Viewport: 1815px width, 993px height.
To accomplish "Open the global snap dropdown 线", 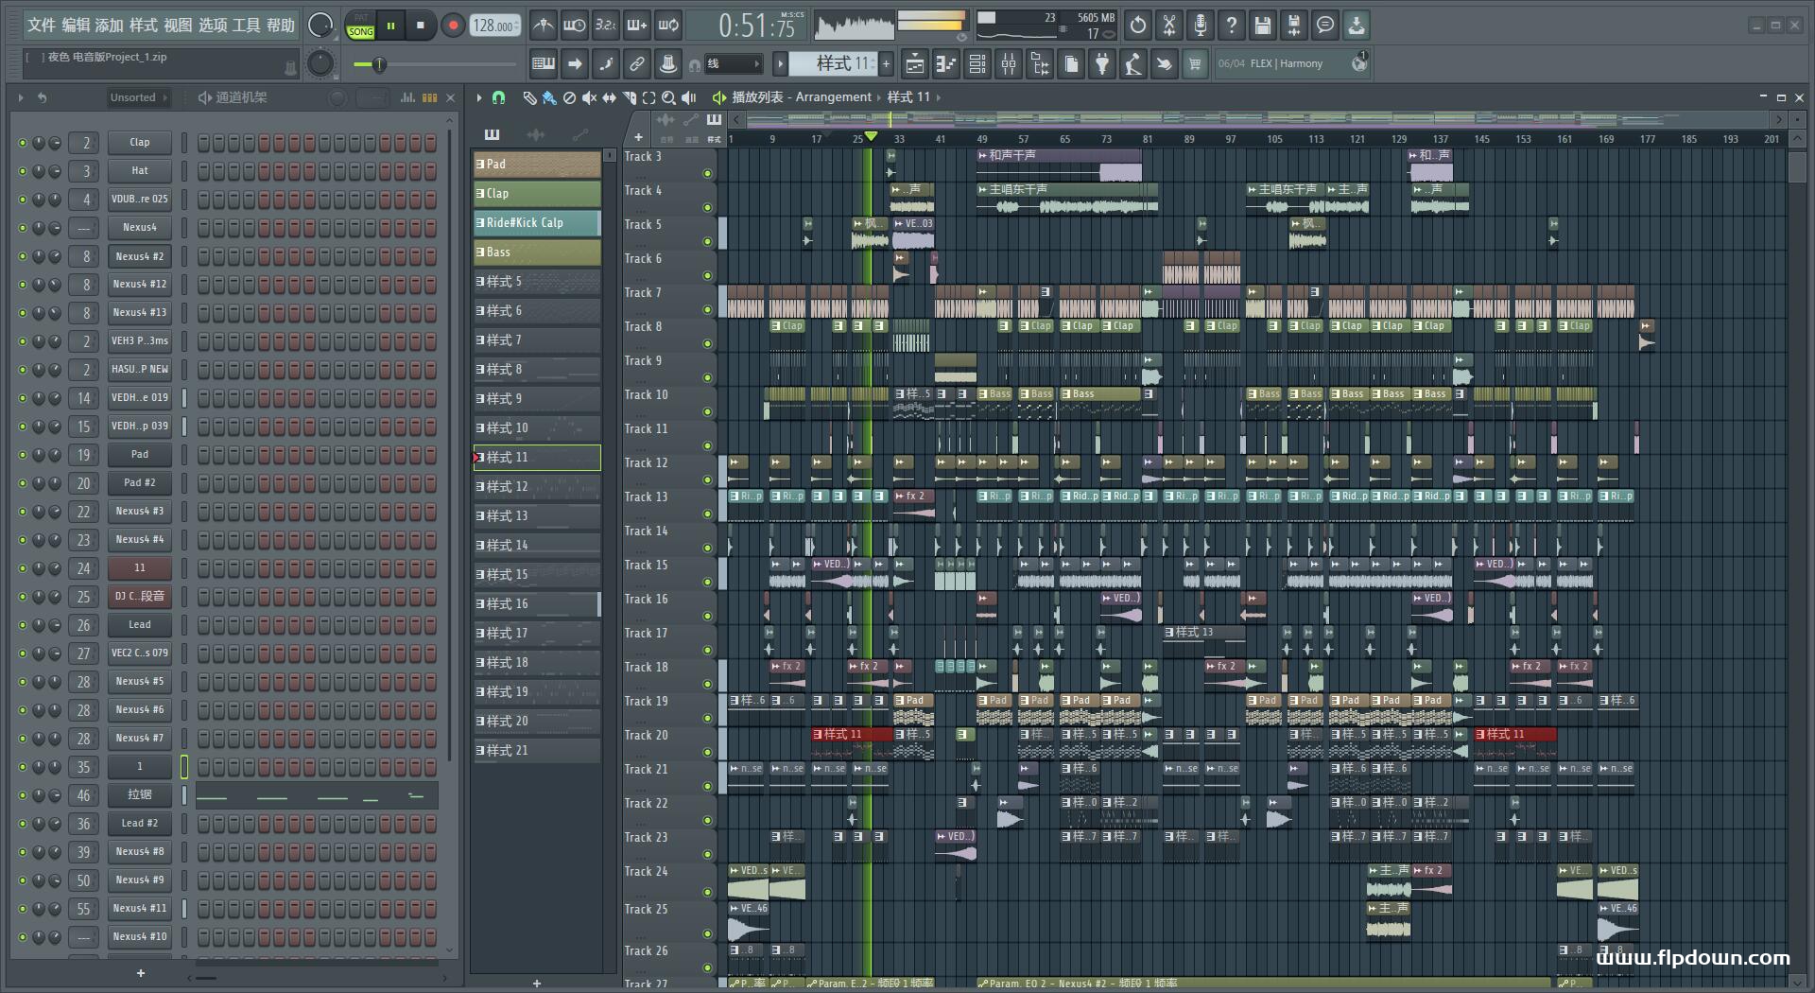I will coord(734,64).
